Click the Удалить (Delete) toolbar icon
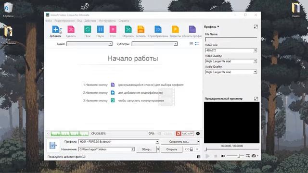 tap(71, 29)
